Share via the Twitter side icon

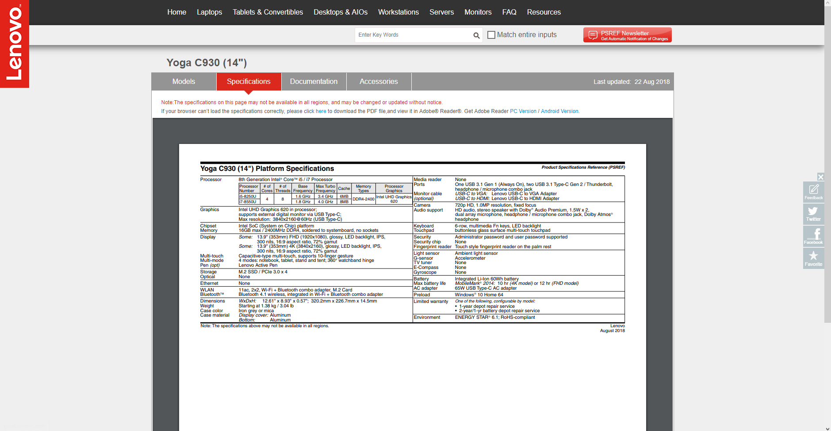point(813,214)
